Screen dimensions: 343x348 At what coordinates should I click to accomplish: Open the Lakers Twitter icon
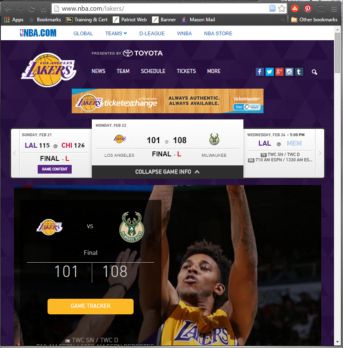pos(269,72)
